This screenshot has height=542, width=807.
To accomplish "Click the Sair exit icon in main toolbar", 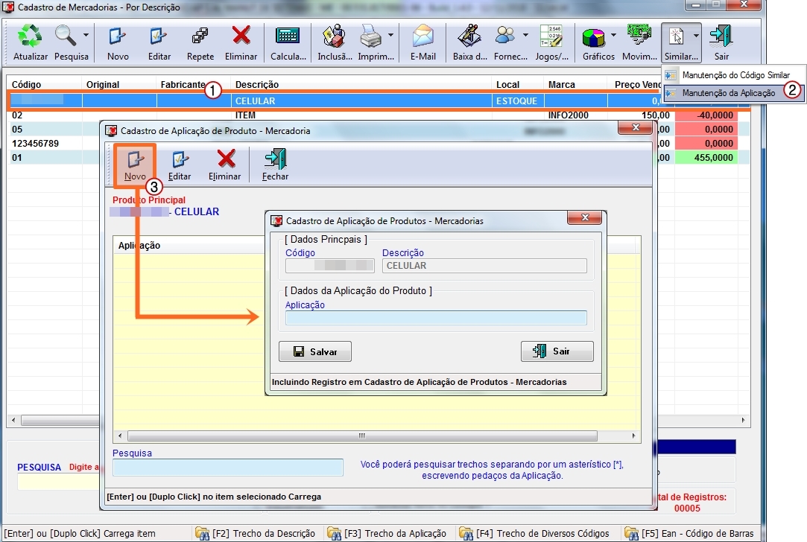I will click(x=721, y=37).
